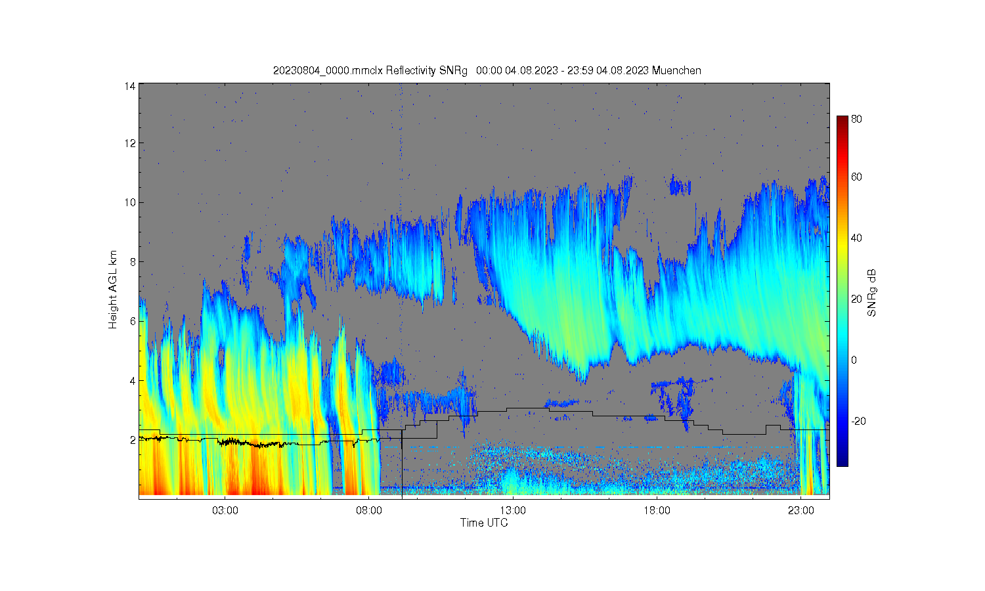Click the colorbar value 80
985x591 pixels.
click(856, 120)
